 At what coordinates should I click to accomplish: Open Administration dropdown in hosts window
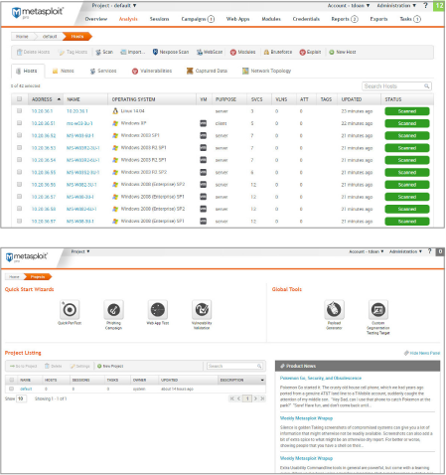point(396,6)
